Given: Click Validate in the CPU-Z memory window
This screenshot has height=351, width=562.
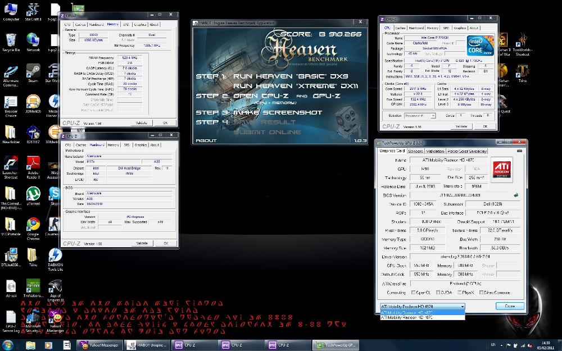Looking at the screenshot, I should coord(142,123).
